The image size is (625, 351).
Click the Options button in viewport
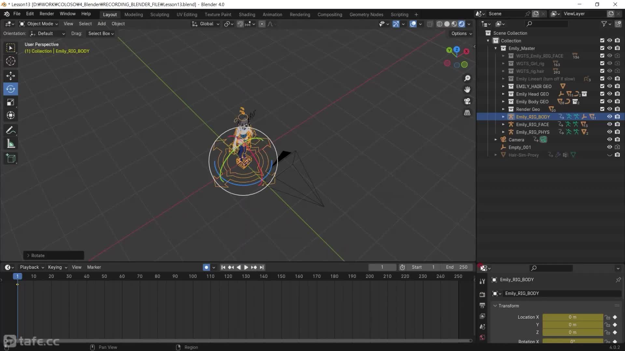click(461, 33)
